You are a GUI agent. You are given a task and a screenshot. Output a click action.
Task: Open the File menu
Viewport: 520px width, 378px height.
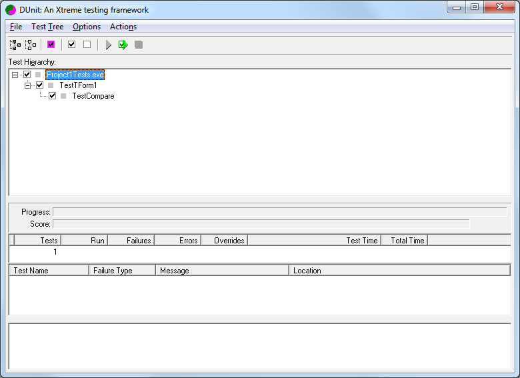(x=16, y=27)
